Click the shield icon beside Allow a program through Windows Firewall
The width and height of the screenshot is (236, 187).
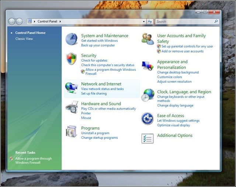click(83, 71)
